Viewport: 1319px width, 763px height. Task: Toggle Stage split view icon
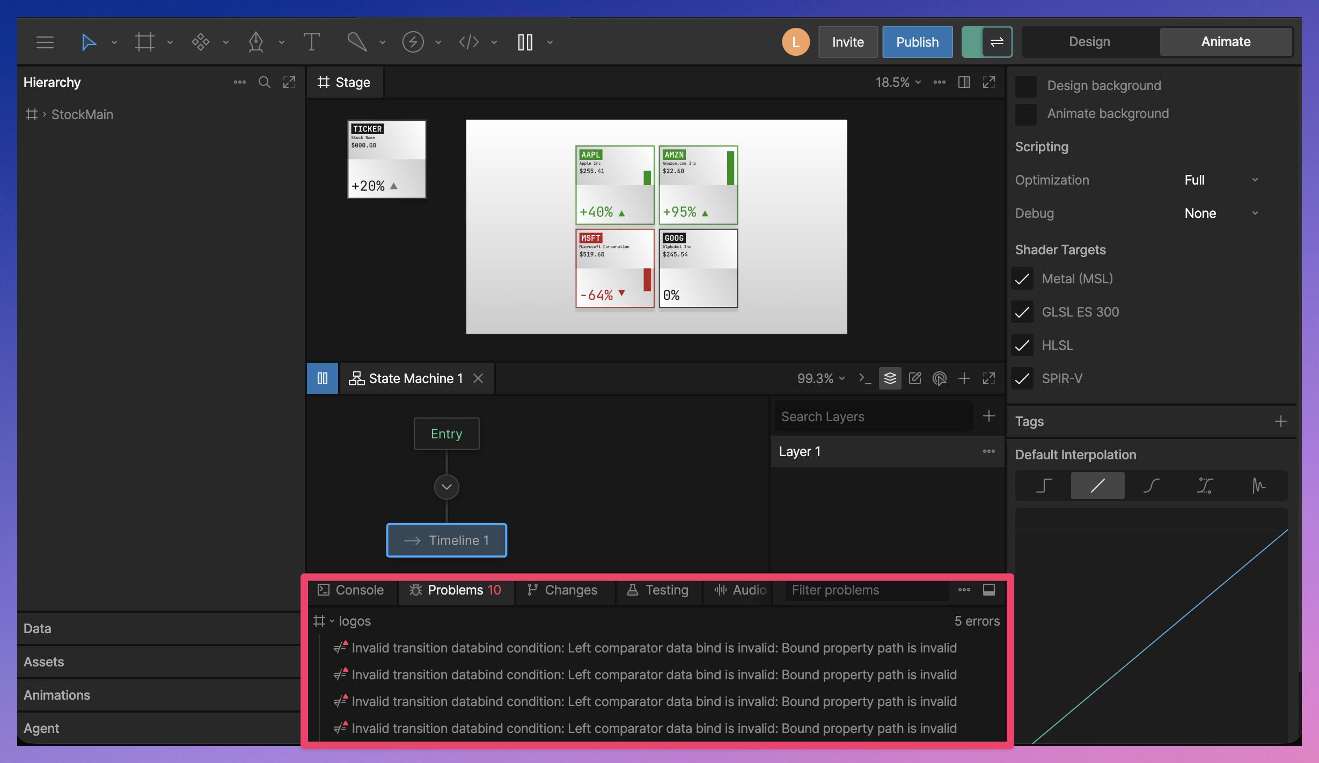click(x=964, y=82)
